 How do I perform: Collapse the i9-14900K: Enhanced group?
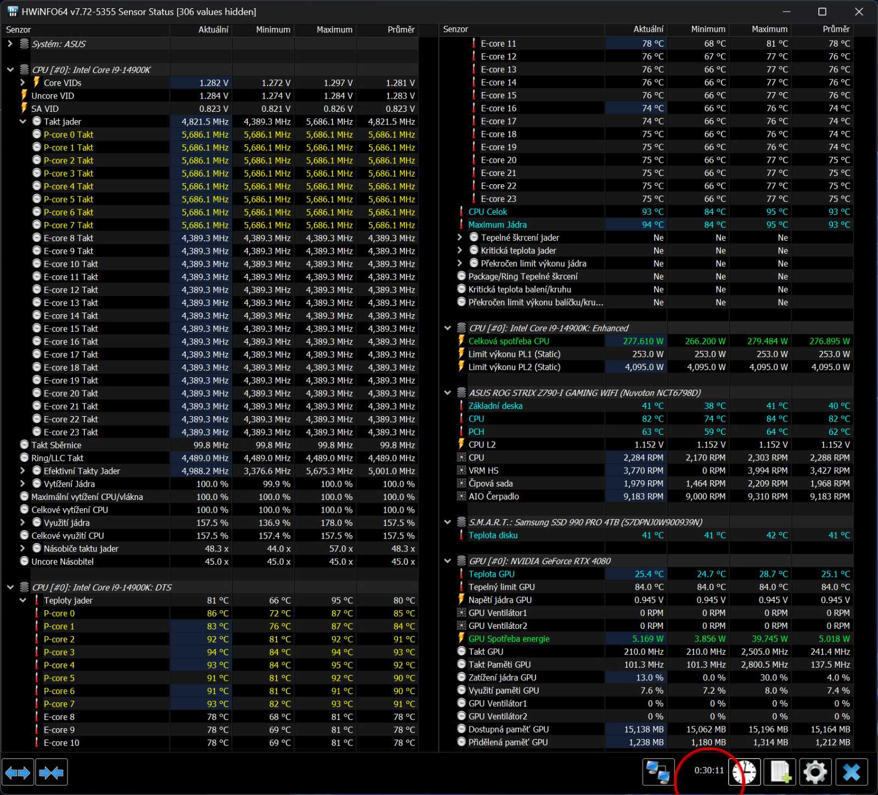[448, 328]
